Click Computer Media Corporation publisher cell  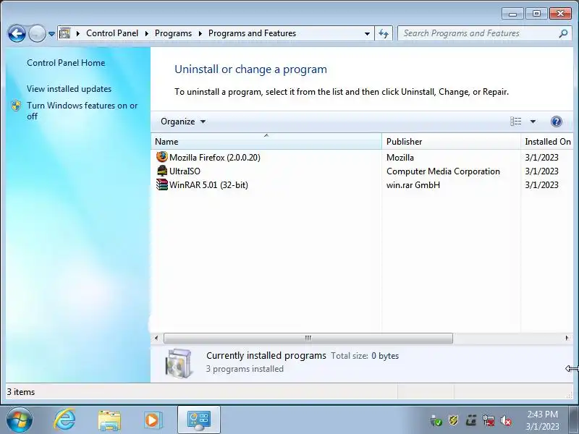[x=443, y=171]
